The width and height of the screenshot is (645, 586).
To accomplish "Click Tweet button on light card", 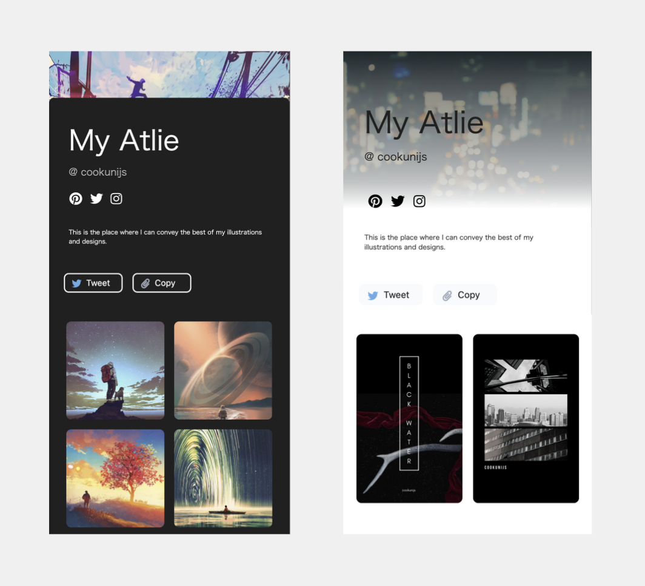I will (x=390, y=295).
